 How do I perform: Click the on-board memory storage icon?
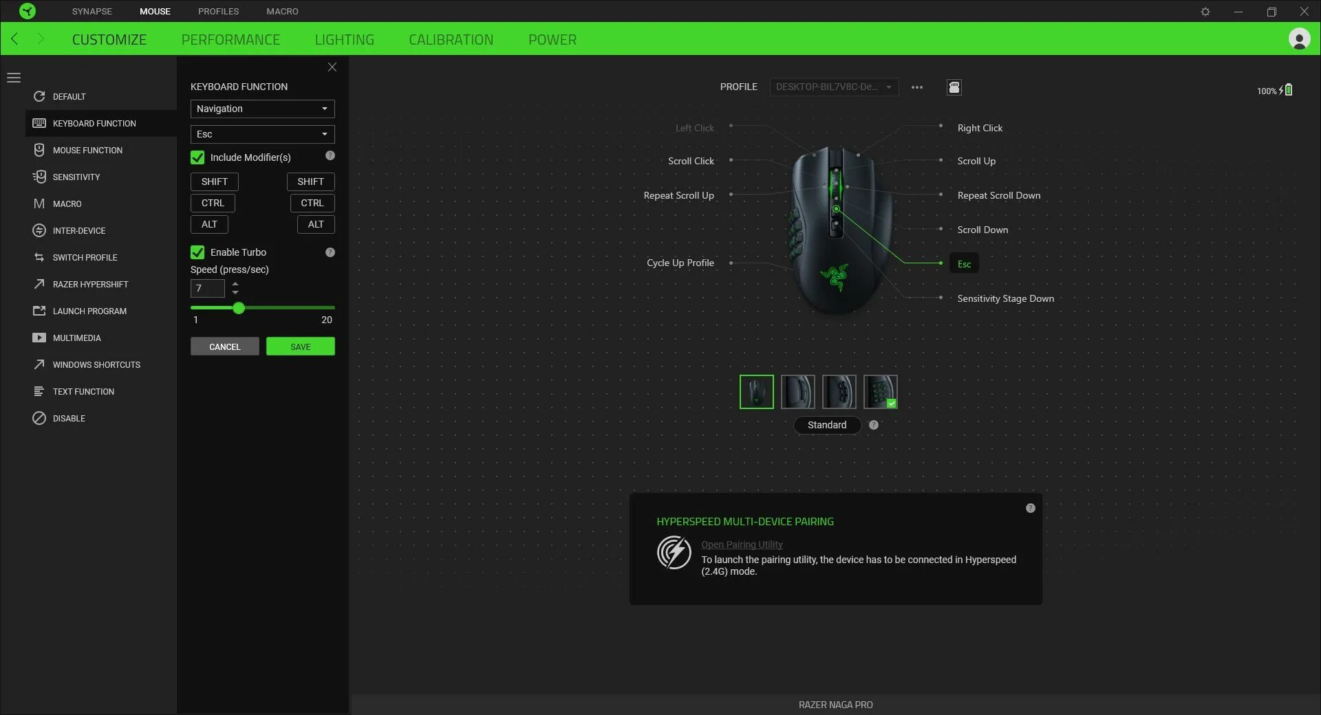click(x=954, y=87)
